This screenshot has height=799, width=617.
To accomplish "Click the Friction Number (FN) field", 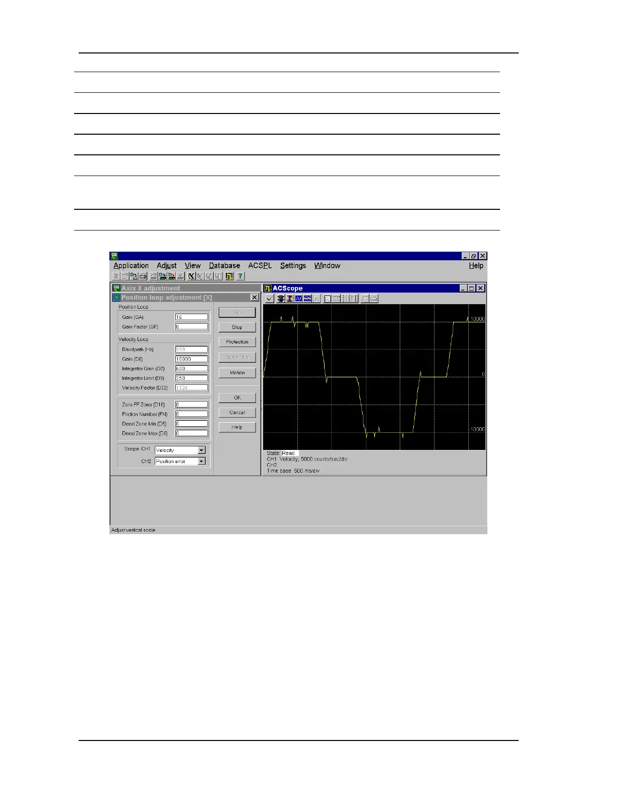I will coord(191,414).
